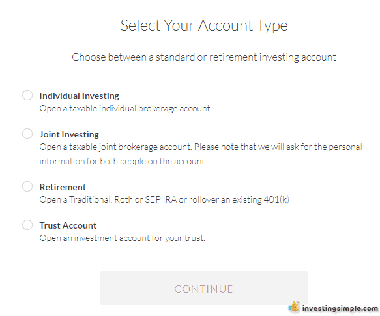
Task: Click the Joint Investing label text
Action: (x=69, y=134)
